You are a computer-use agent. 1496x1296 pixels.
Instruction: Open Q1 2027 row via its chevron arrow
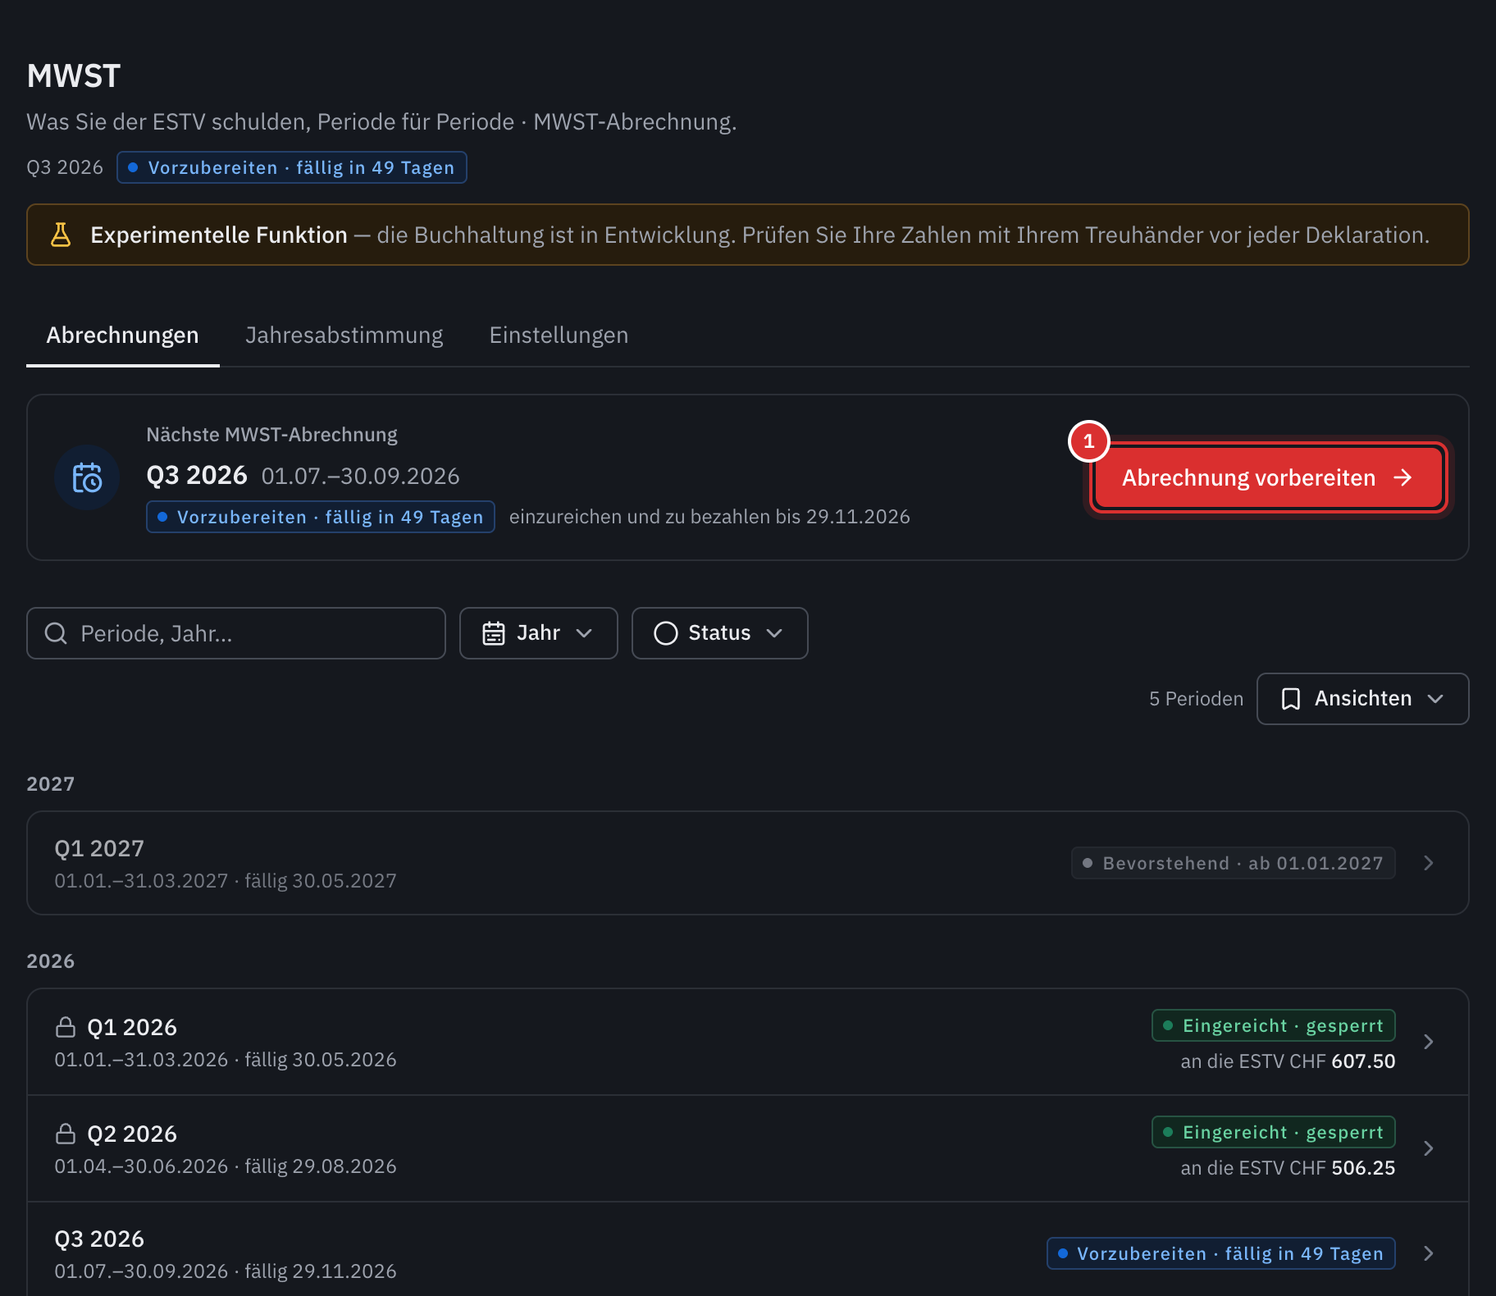[1429, 863]
